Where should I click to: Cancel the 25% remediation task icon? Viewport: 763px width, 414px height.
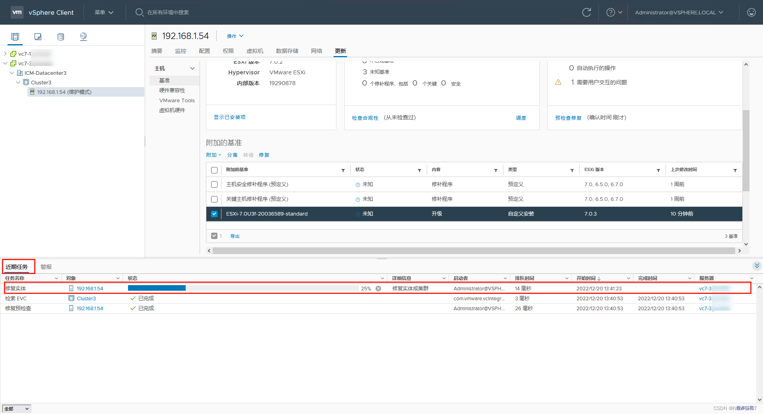[379, 288]
